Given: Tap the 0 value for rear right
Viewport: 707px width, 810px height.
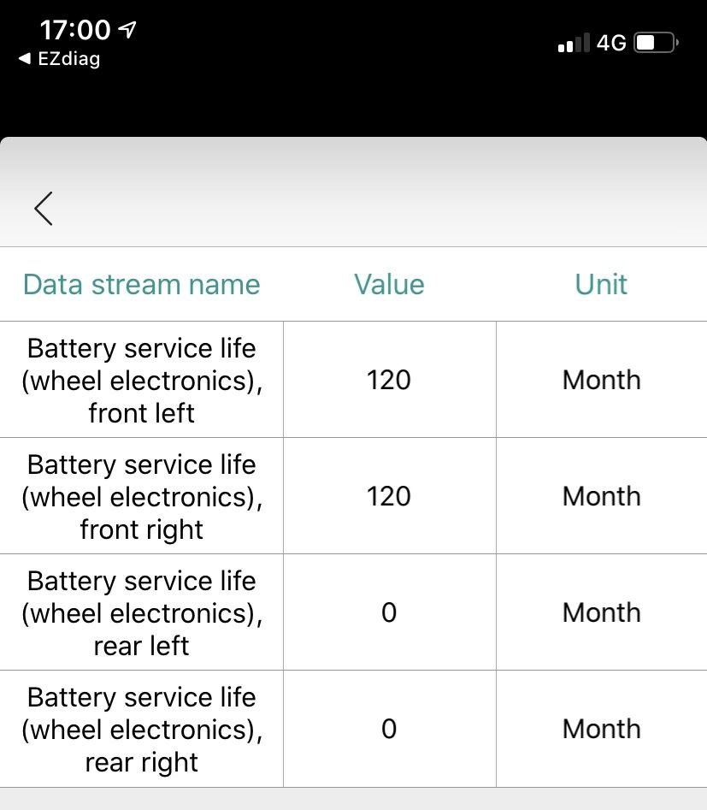Looking at the screenshot, I should click(x=389, y=730).
